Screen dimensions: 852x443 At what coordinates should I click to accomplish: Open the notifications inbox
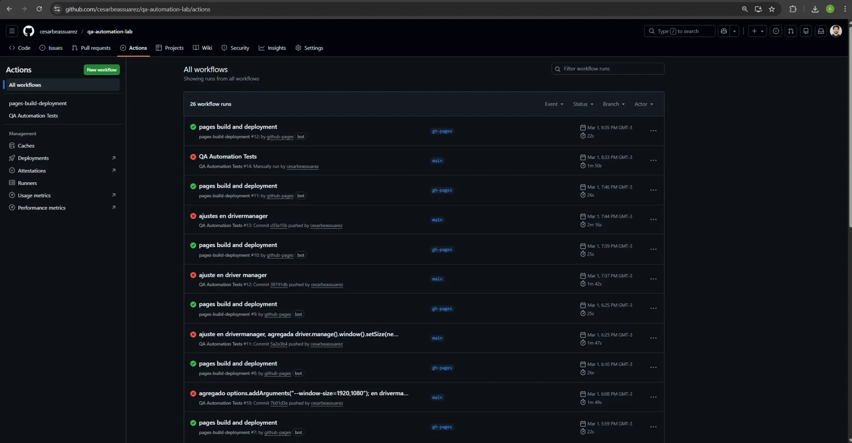821,31
